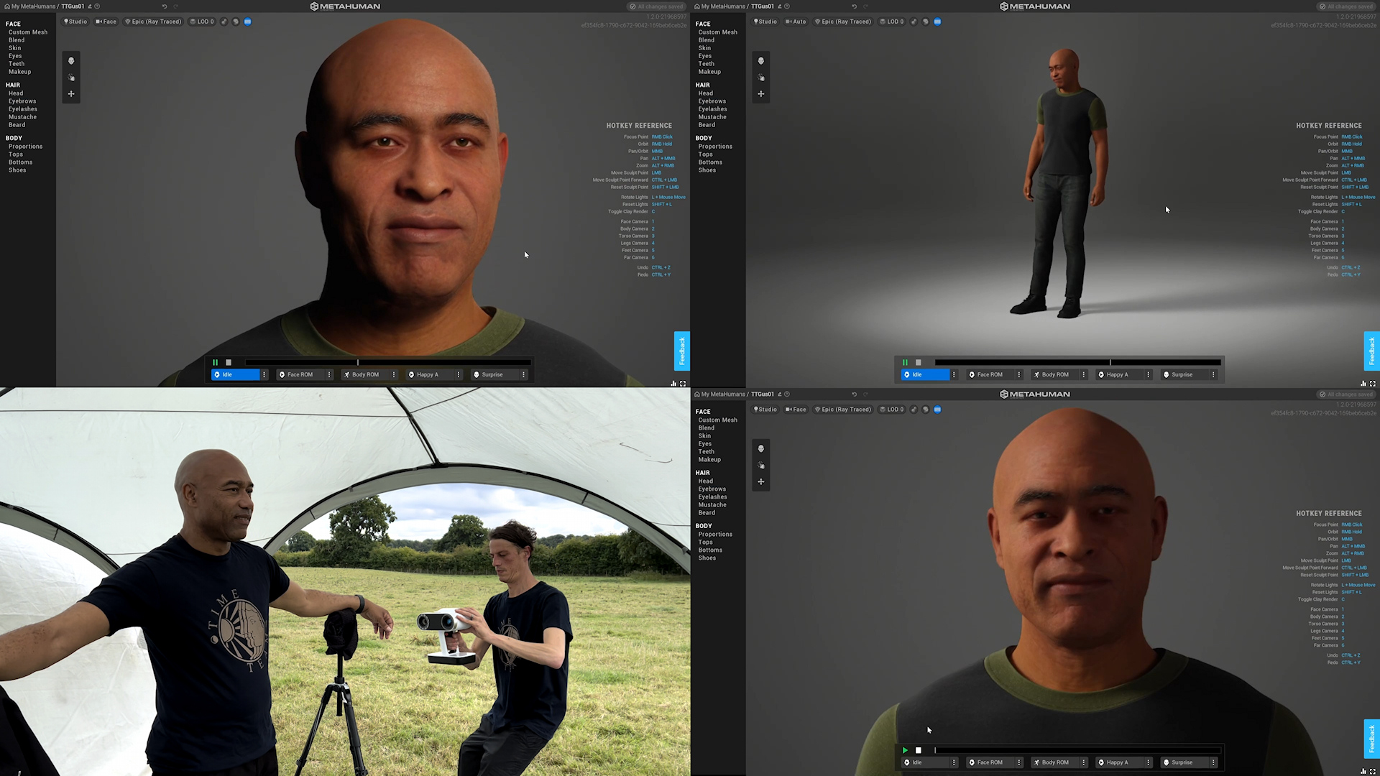Click rename pencil icon in full-body window header
The image size is (1380, 776).
click(780, 6)
